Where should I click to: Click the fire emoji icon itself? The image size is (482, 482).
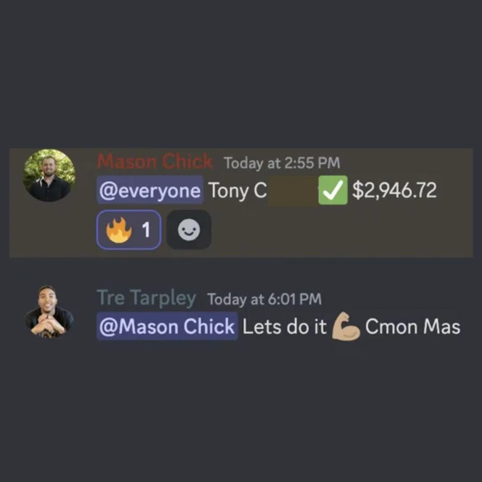(119, 230)
